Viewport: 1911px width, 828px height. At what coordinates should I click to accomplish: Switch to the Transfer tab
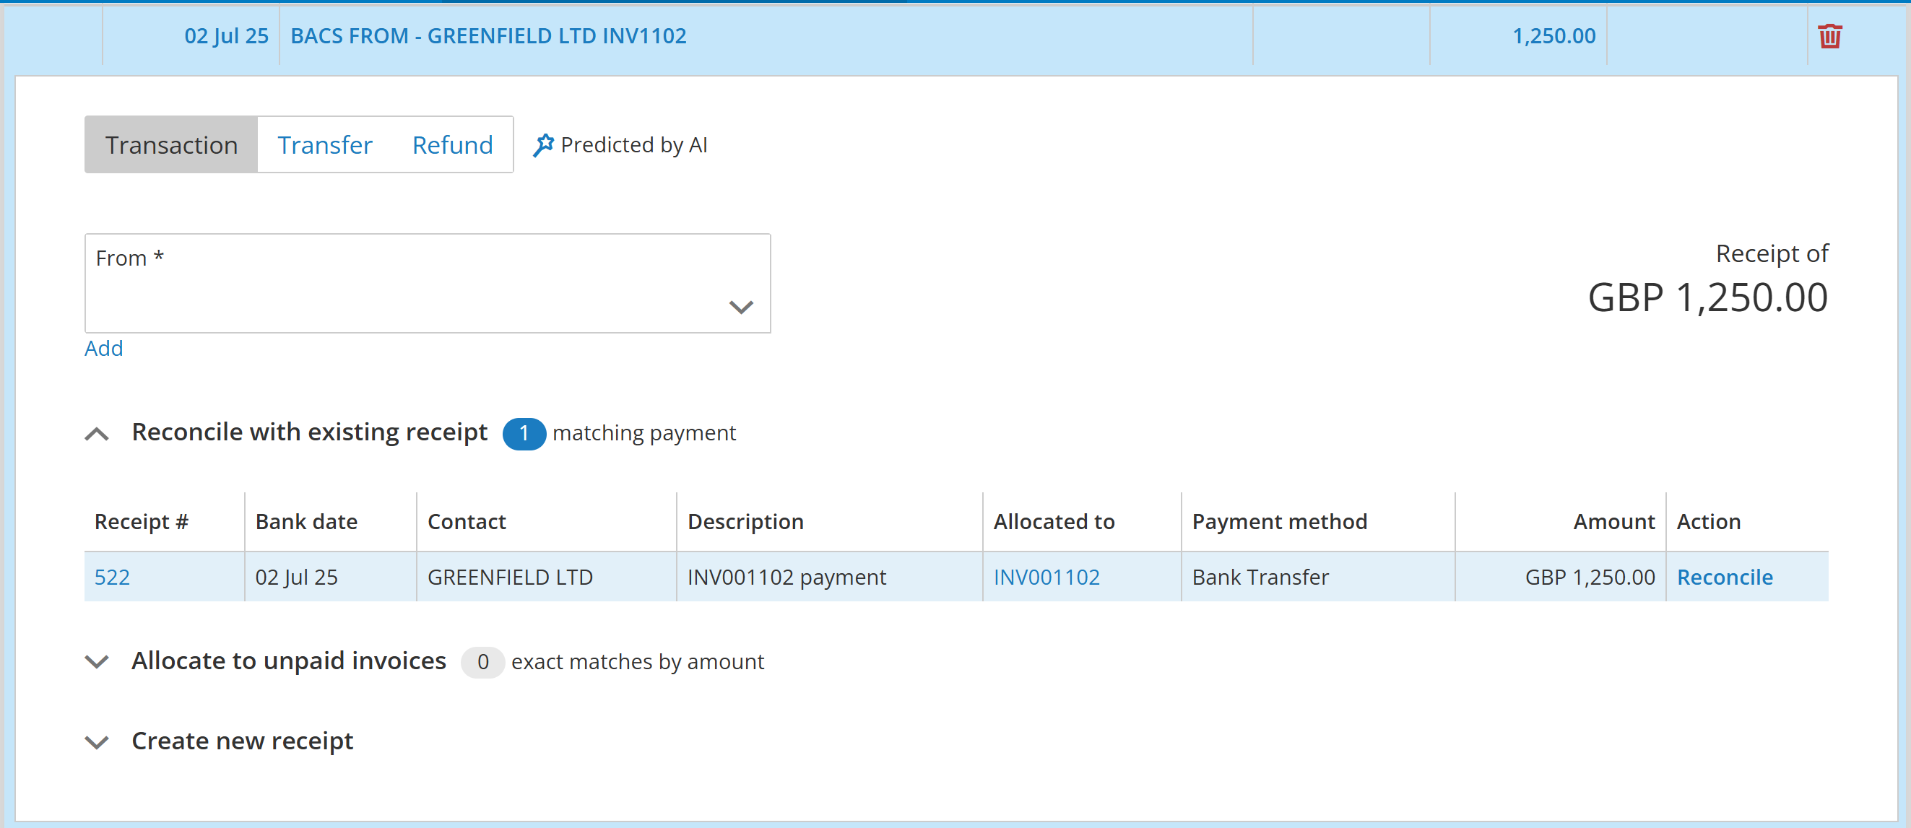[x=324, y=144]
